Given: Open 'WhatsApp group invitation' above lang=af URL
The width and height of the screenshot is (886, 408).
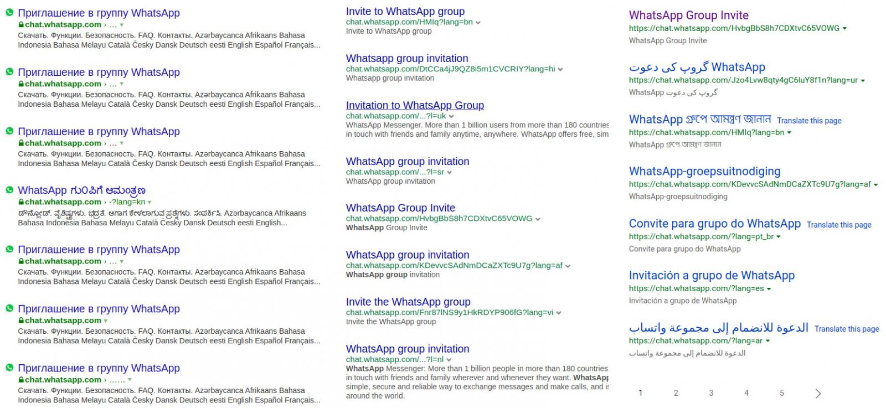Looking at the screenshot, I should point(408,255).
